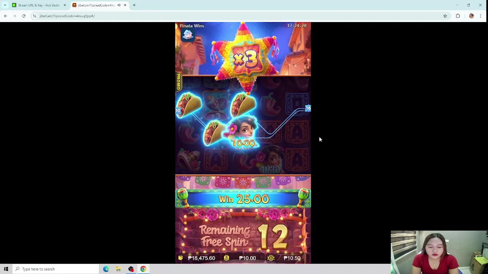This screenshot has height=274, width=488.
Task: Click the win value ₱10.50
Action: 292,258
